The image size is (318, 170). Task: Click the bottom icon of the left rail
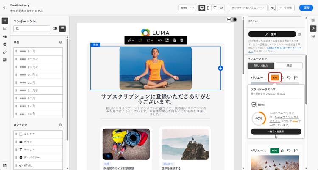coord(5,165)
